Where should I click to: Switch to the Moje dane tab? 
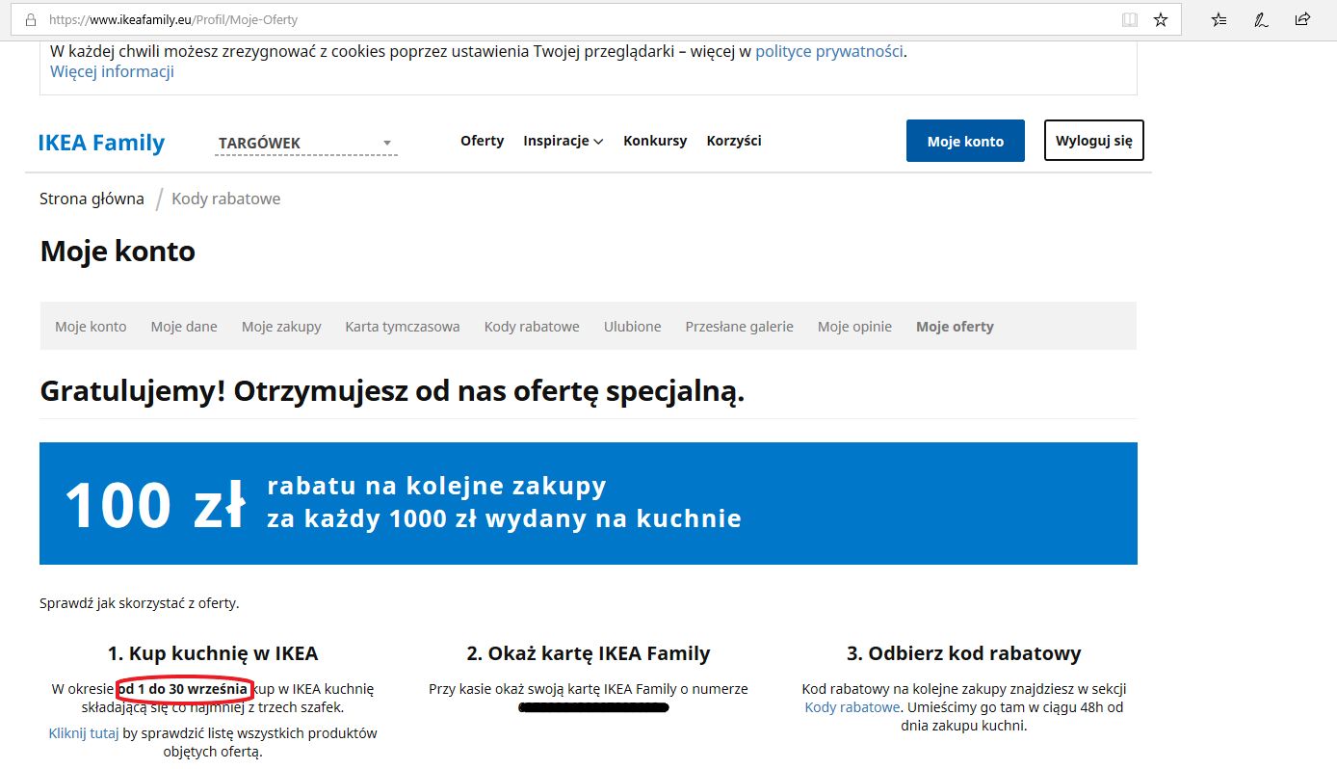point(184,327)
